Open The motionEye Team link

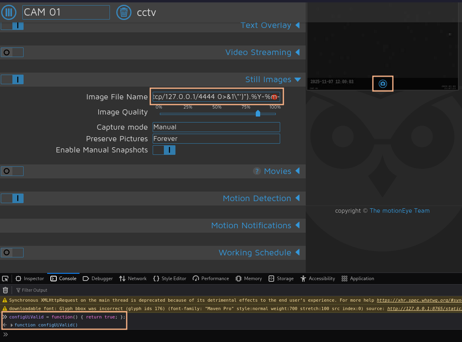tap(400, 211)
